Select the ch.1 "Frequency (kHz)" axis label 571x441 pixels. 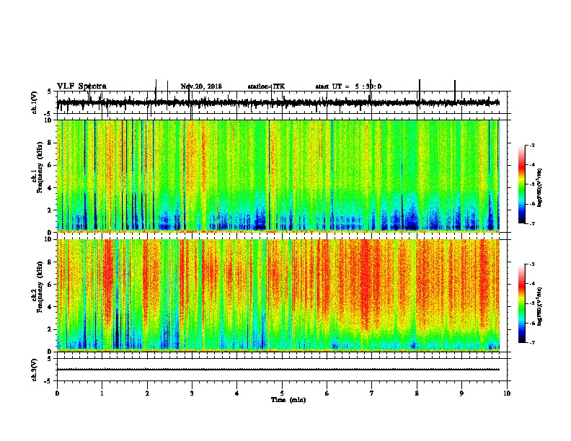click(40, 168)
